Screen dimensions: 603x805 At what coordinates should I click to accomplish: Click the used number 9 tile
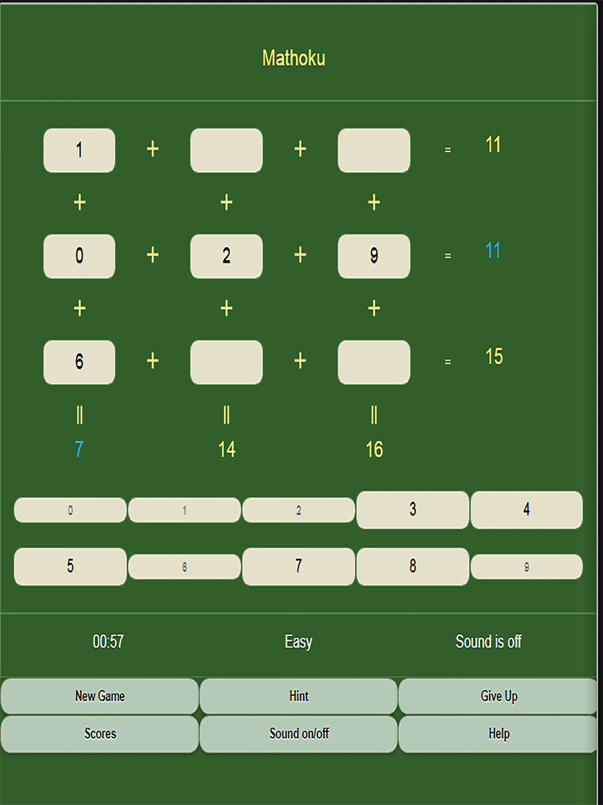click(526, 567)
